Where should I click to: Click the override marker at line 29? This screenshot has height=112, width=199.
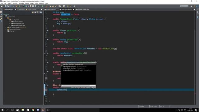[x=45, y=53]
